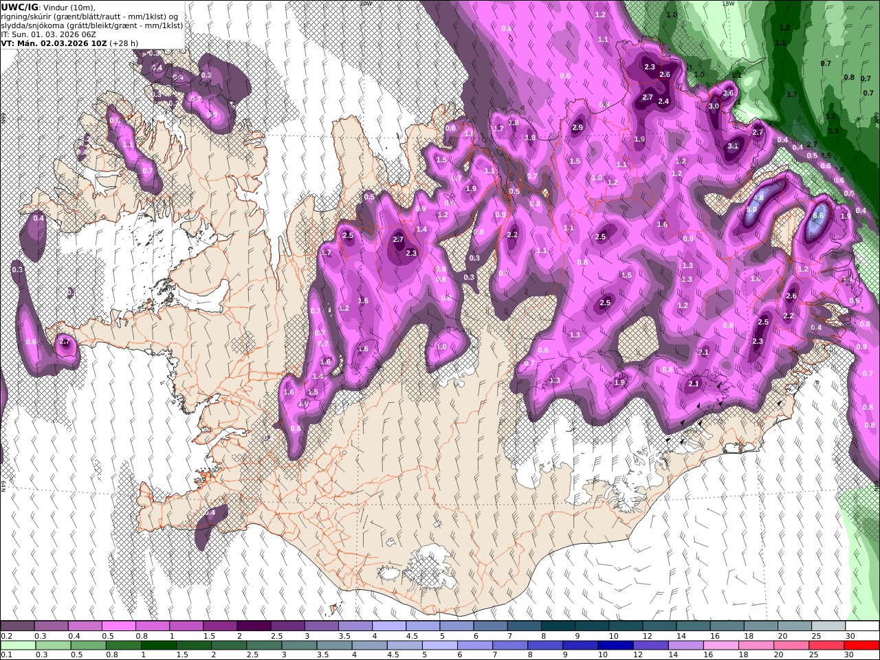Select the bright pink 0.5 swatch in upper legend
The width and height of the screenshot is (880, 660).
(x=118, y=626)
